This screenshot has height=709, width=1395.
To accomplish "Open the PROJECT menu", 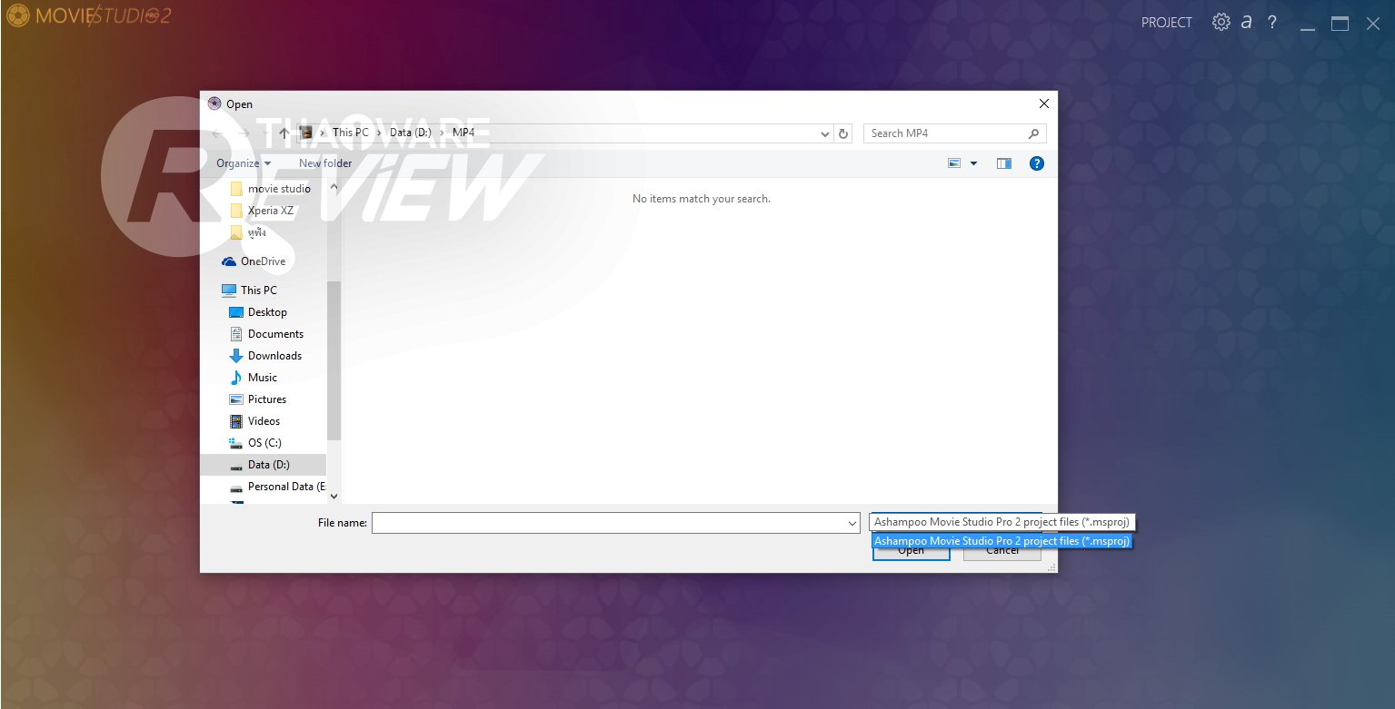I will click(x=1167, y=23).
